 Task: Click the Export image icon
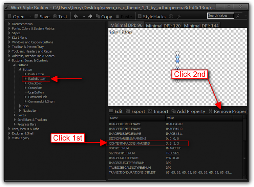coord(128,111)
